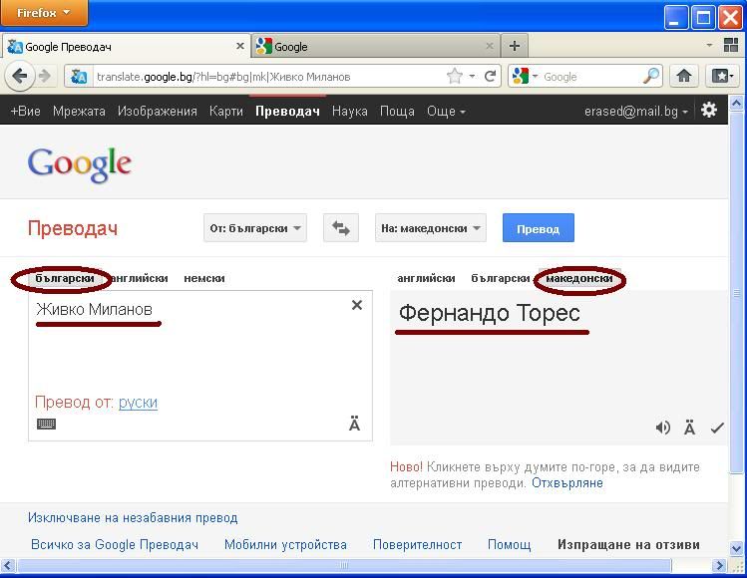Click the 'руски' detected language link
747x578 pixels.
point(139,403)
